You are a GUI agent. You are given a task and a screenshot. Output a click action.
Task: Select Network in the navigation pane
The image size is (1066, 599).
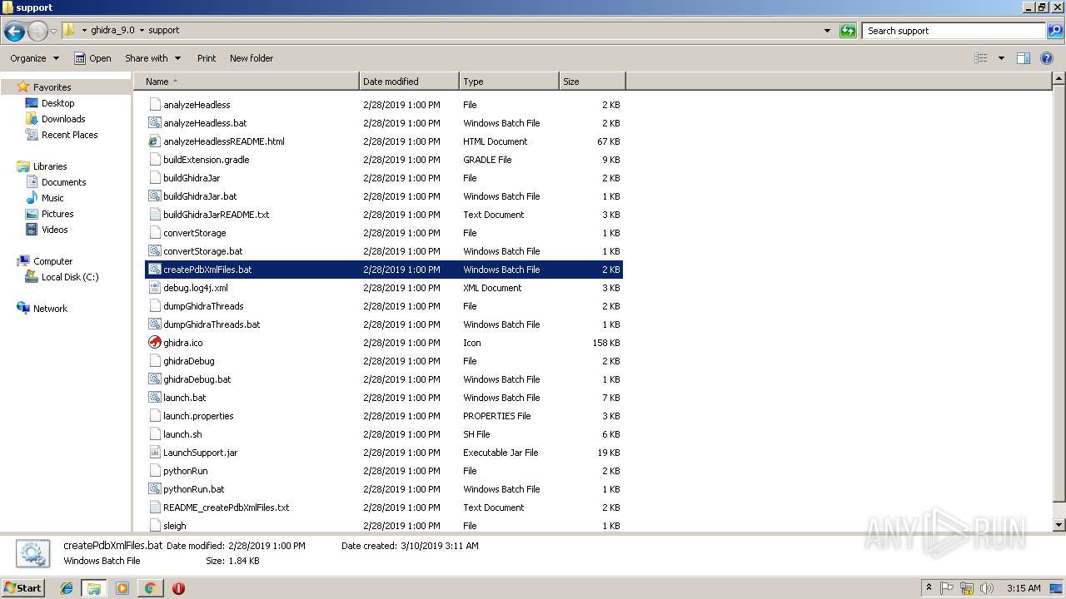coord(50,309)
